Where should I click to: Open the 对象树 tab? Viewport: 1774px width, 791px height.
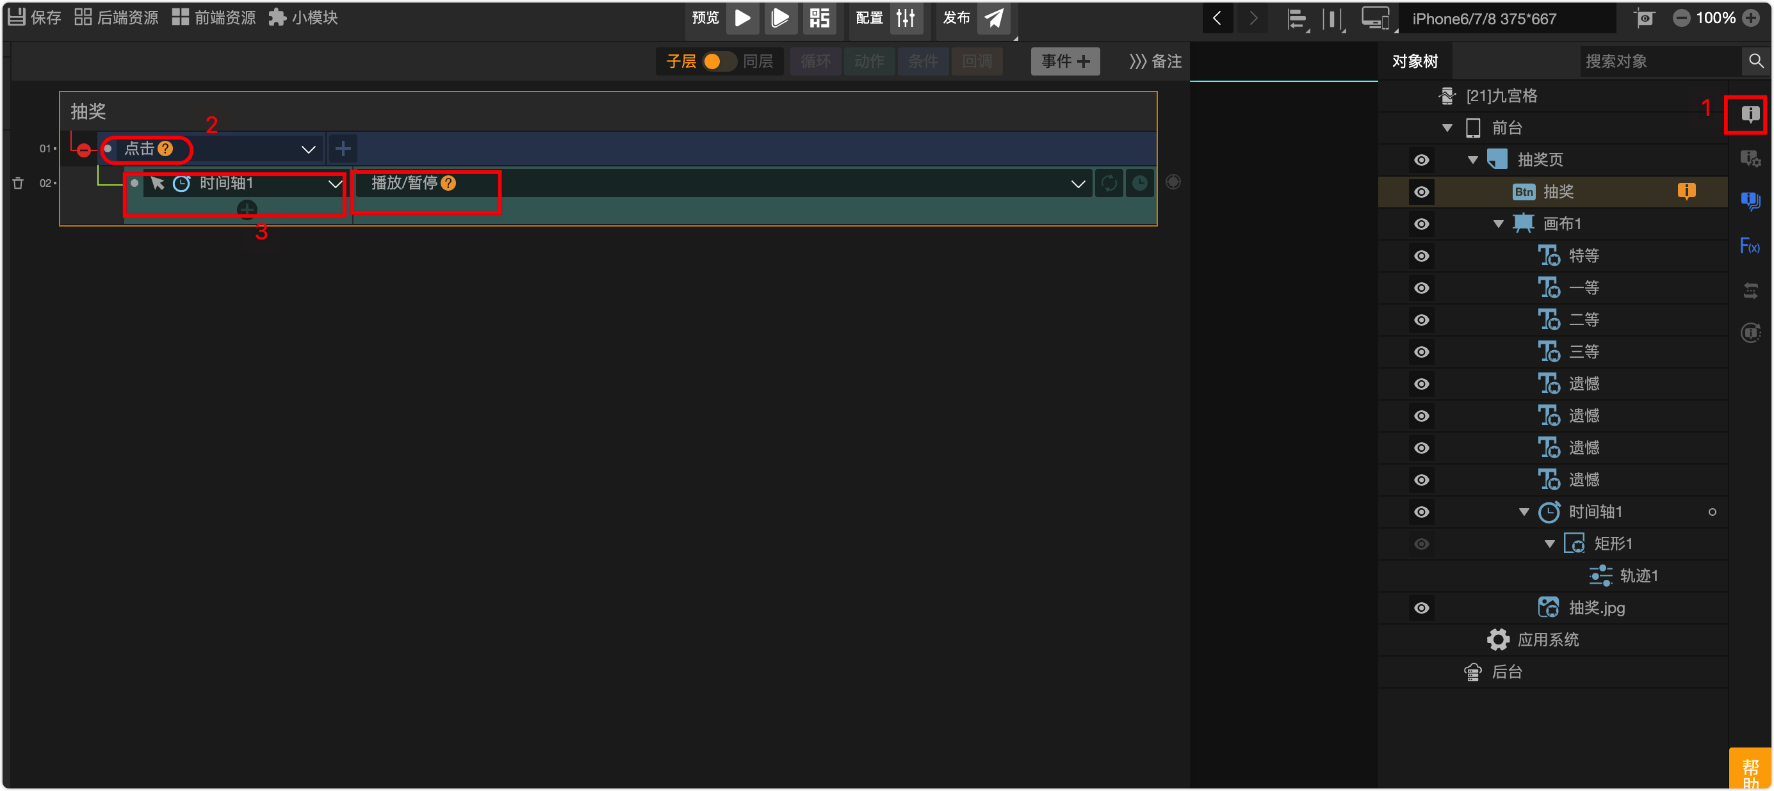point(1415,61)
